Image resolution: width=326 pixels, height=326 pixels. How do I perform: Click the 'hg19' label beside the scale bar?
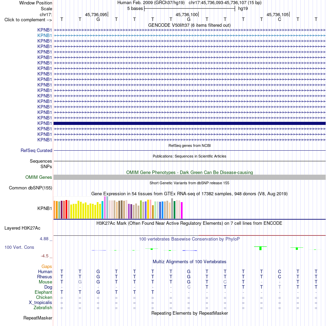(243, 9)
